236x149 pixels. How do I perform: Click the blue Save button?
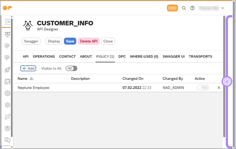[x=70, y=41]
